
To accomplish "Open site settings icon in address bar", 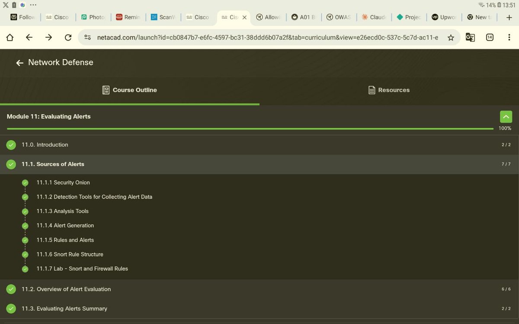I will tap(87, 38).
